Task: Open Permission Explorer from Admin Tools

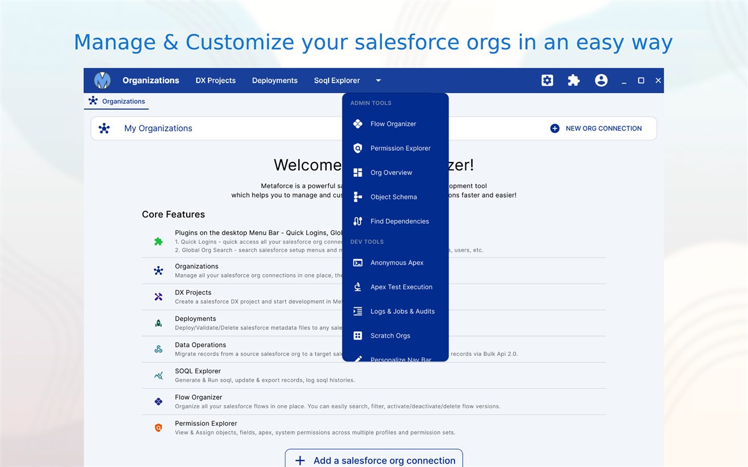Action: click(x=400, y=148)
